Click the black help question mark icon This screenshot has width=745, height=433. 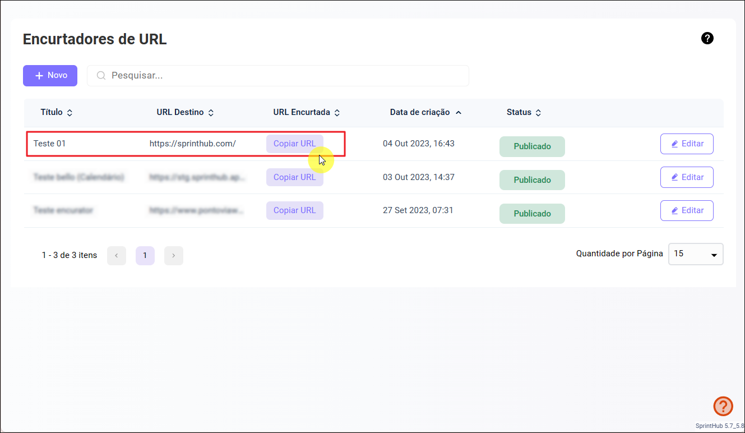point(707,38)
